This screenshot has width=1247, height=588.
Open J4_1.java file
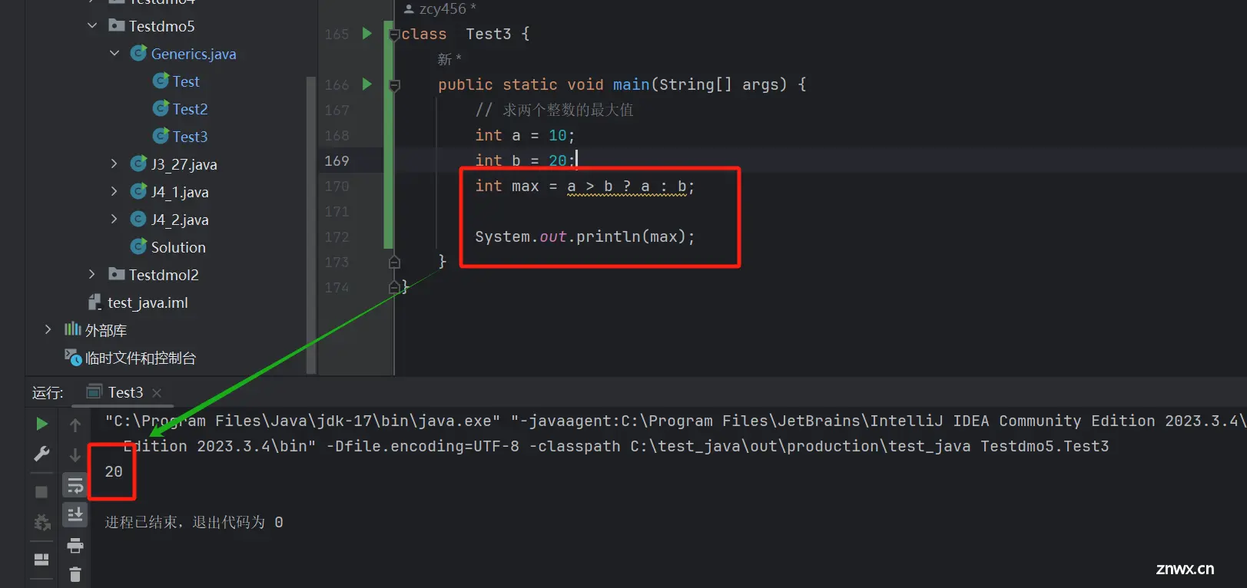pos(180,192)
